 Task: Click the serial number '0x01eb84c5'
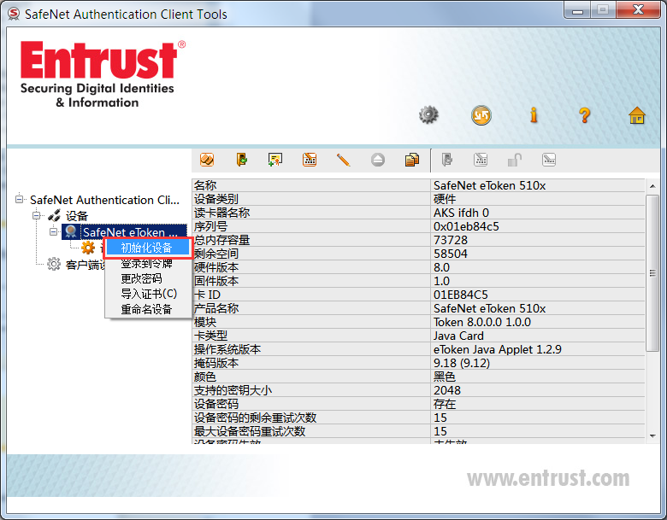coord(466,226)
